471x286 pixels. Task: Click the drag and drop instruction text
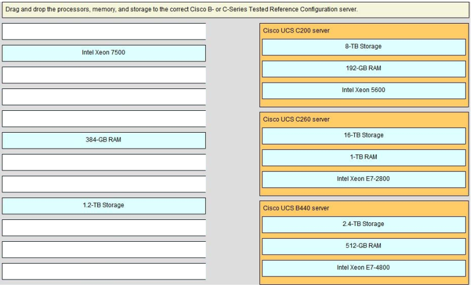(182, 9)
